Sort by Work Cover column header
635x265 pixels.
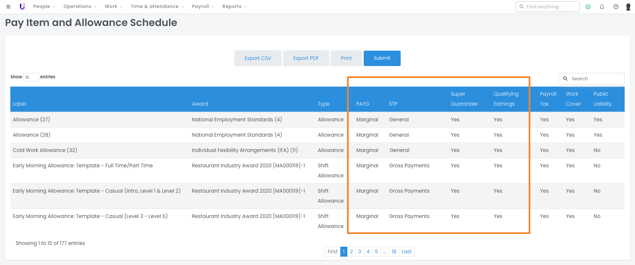(573, 99)
